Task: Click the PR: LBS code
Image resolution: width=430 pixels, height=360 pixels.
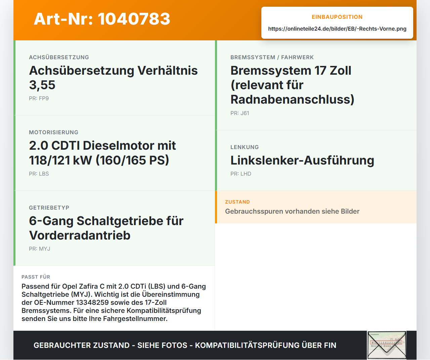Action: click(39, 174)
